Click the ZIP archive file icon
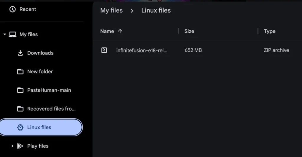 click(104, 50)
